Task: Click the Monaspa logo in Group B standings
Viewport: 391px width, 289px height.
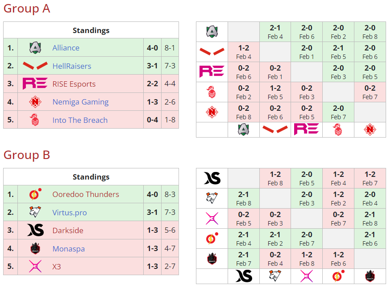Action: pyautogui.click(x=35, y=249)
